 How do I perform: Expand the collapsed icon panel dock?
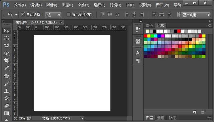[141, 21]
